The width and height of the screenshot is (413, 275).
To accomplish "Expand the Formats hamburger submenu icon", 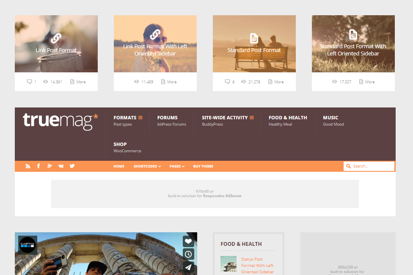I will (x=140, y=118).
